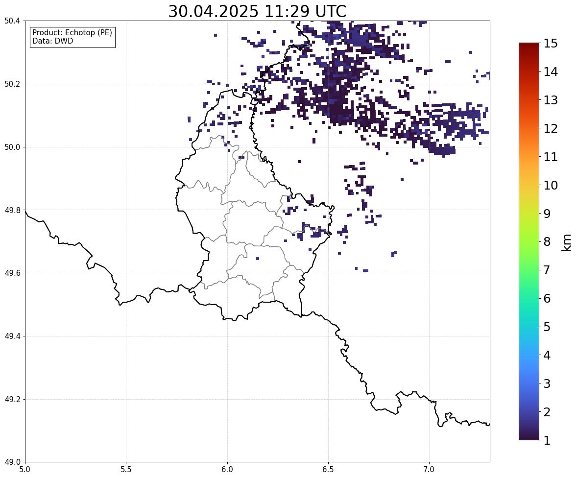Click the colorbar tick label 1
The image size is (577, 478).
(x=547, y=440)
